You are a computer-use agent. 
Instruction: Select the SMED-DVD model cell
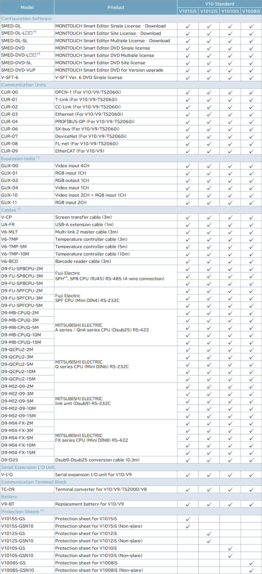[27, 48]
